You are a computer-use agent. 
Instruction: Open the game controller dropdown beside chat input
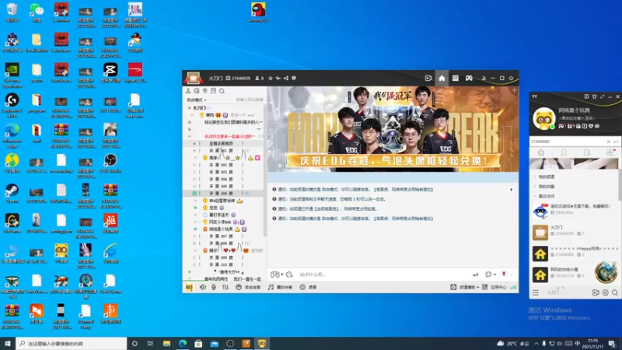point(277,275)
